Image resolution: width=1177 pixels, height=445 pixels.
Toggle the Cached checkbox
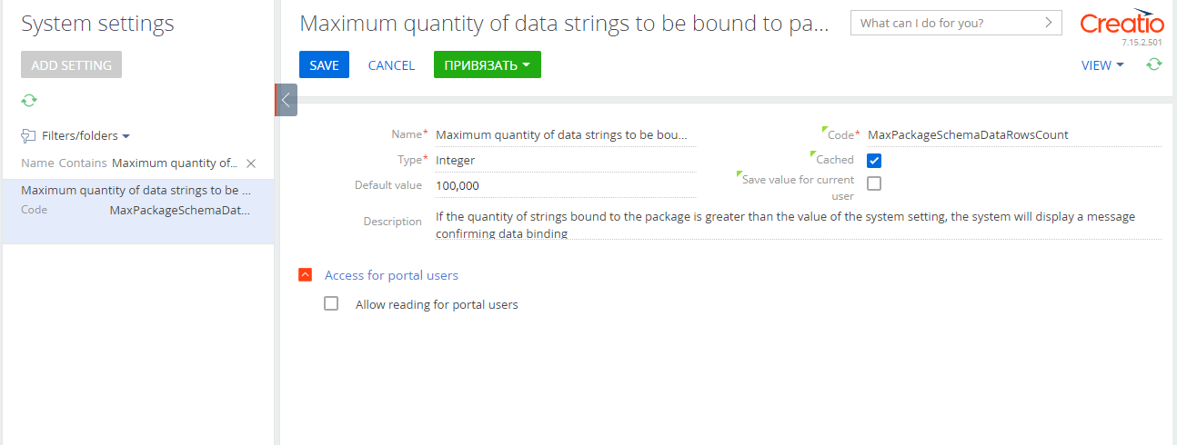coord(874,161)
